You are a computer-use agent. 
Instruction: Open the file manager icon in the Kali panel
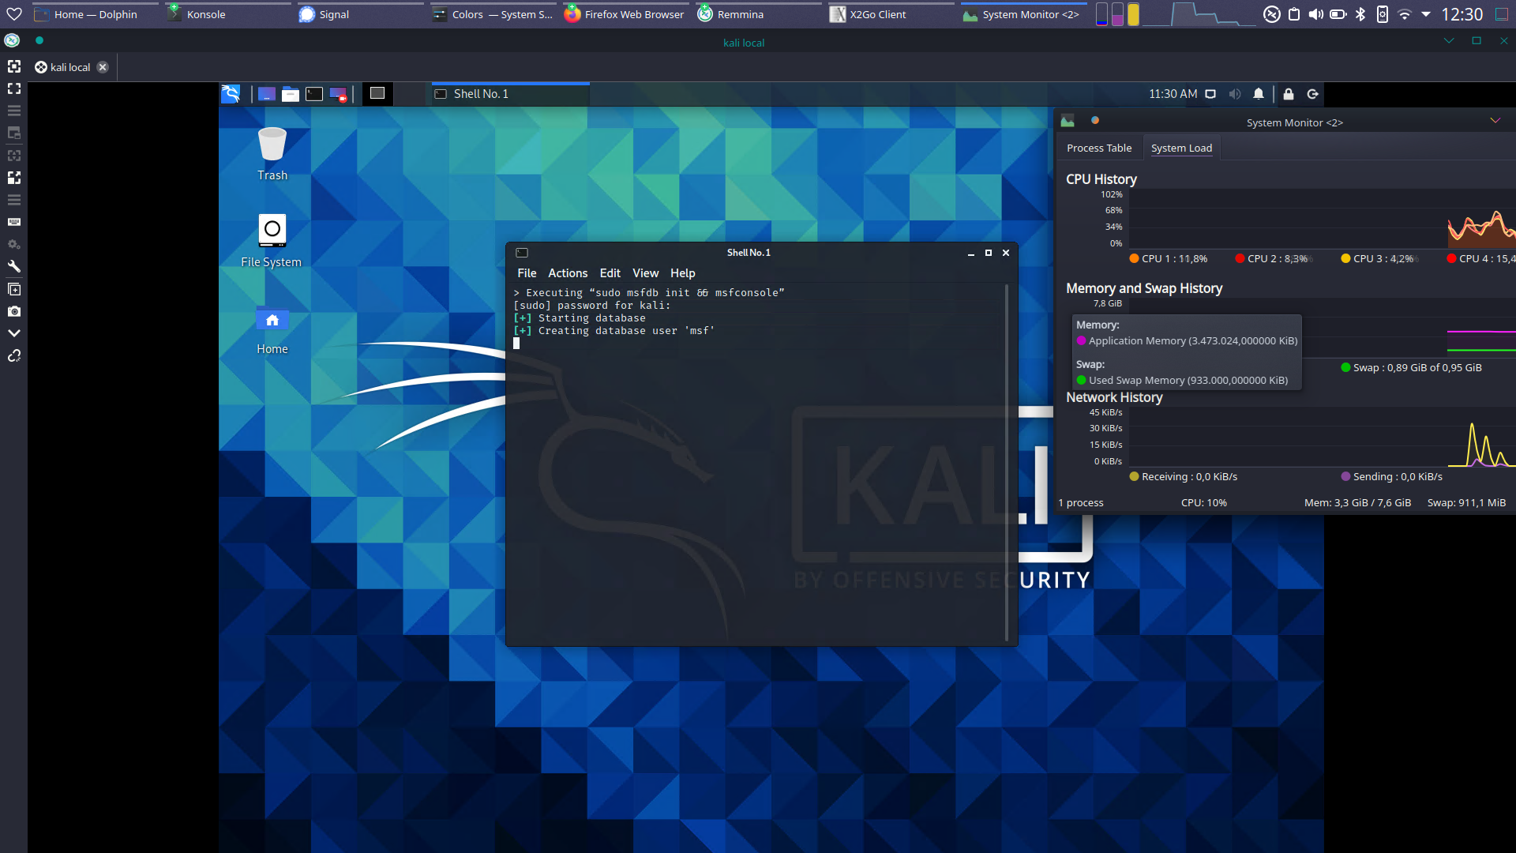pos(291,94)
